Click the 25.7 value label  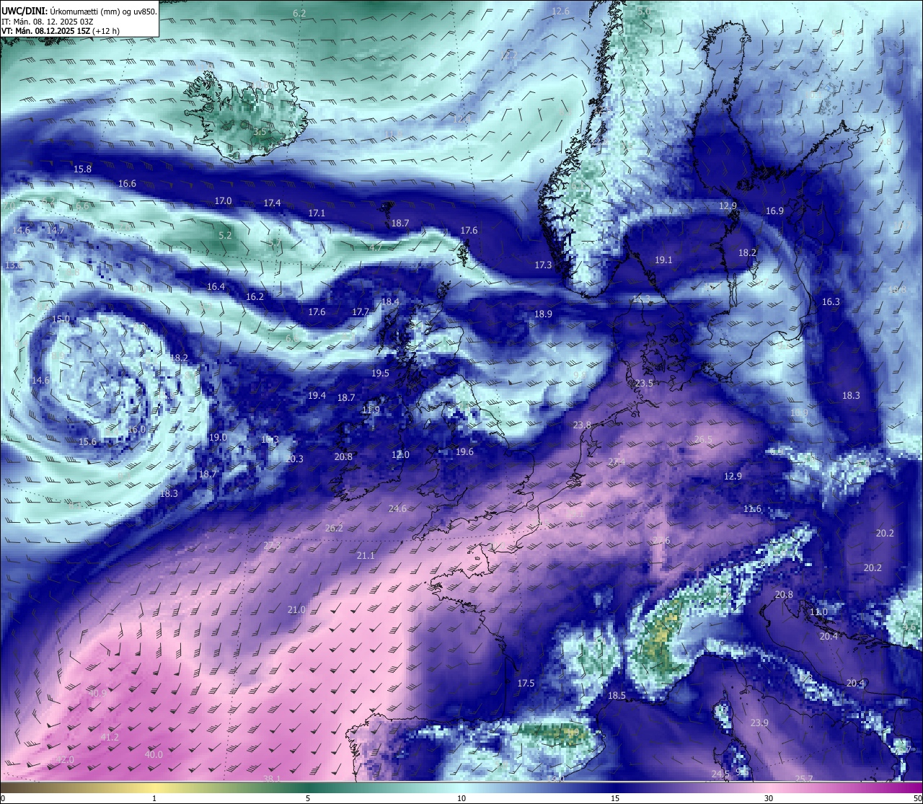(804, 778)
